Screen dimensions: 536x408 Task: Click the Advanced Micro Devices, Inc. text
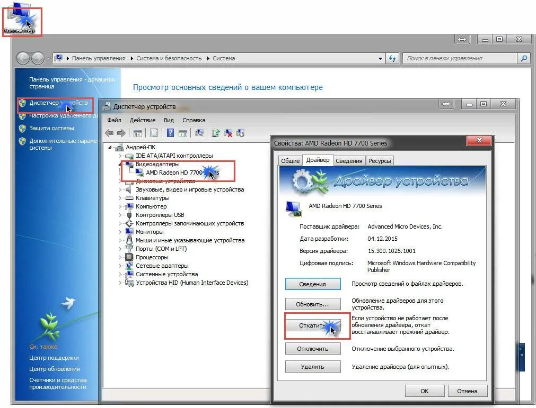tap(405, 226)
